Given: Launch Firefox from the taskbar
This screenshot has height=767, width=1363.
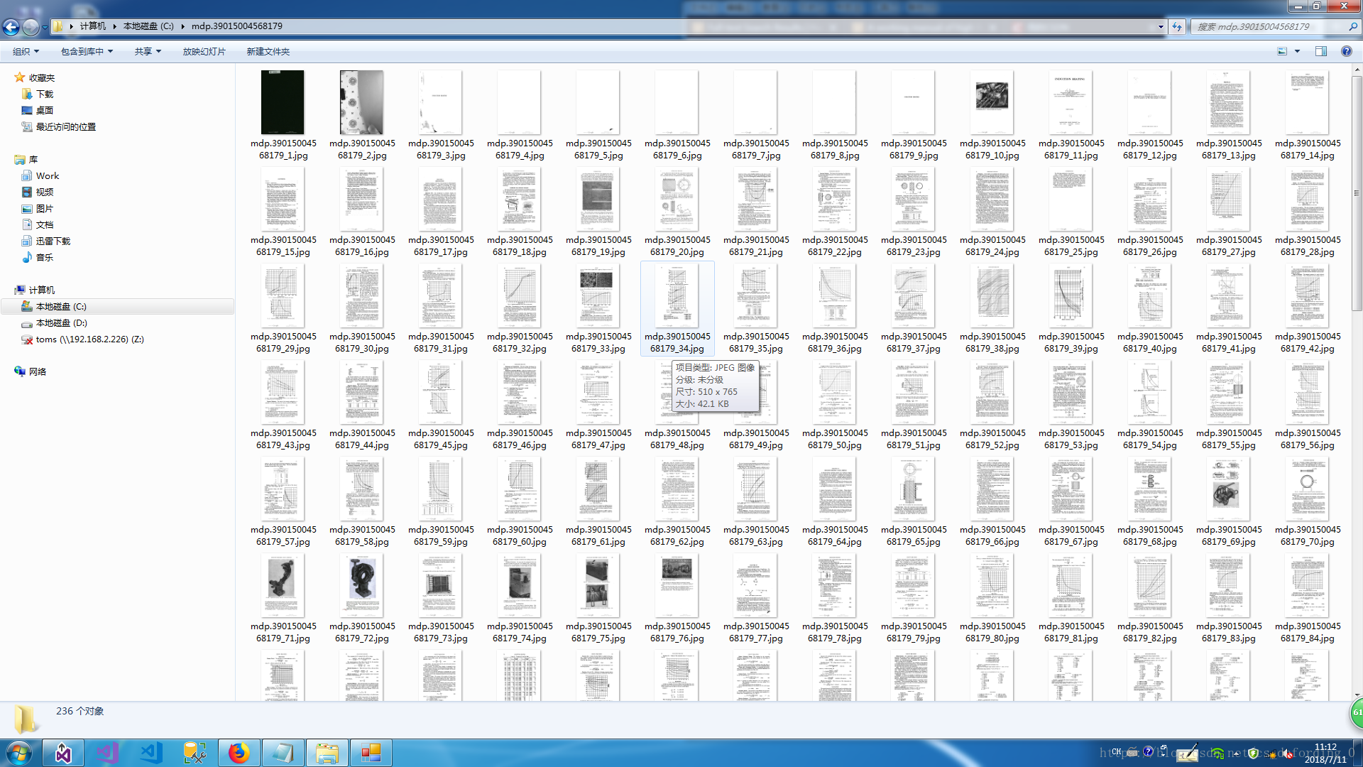Looking at the screenshot, I should (239, 753).
